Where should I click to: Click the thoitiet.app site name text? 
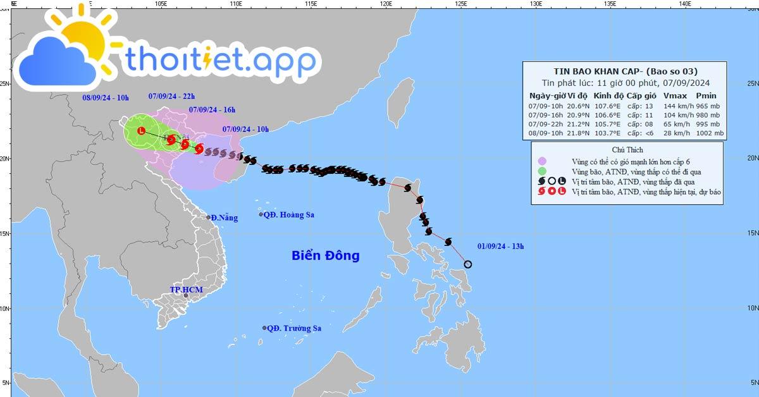219,60
